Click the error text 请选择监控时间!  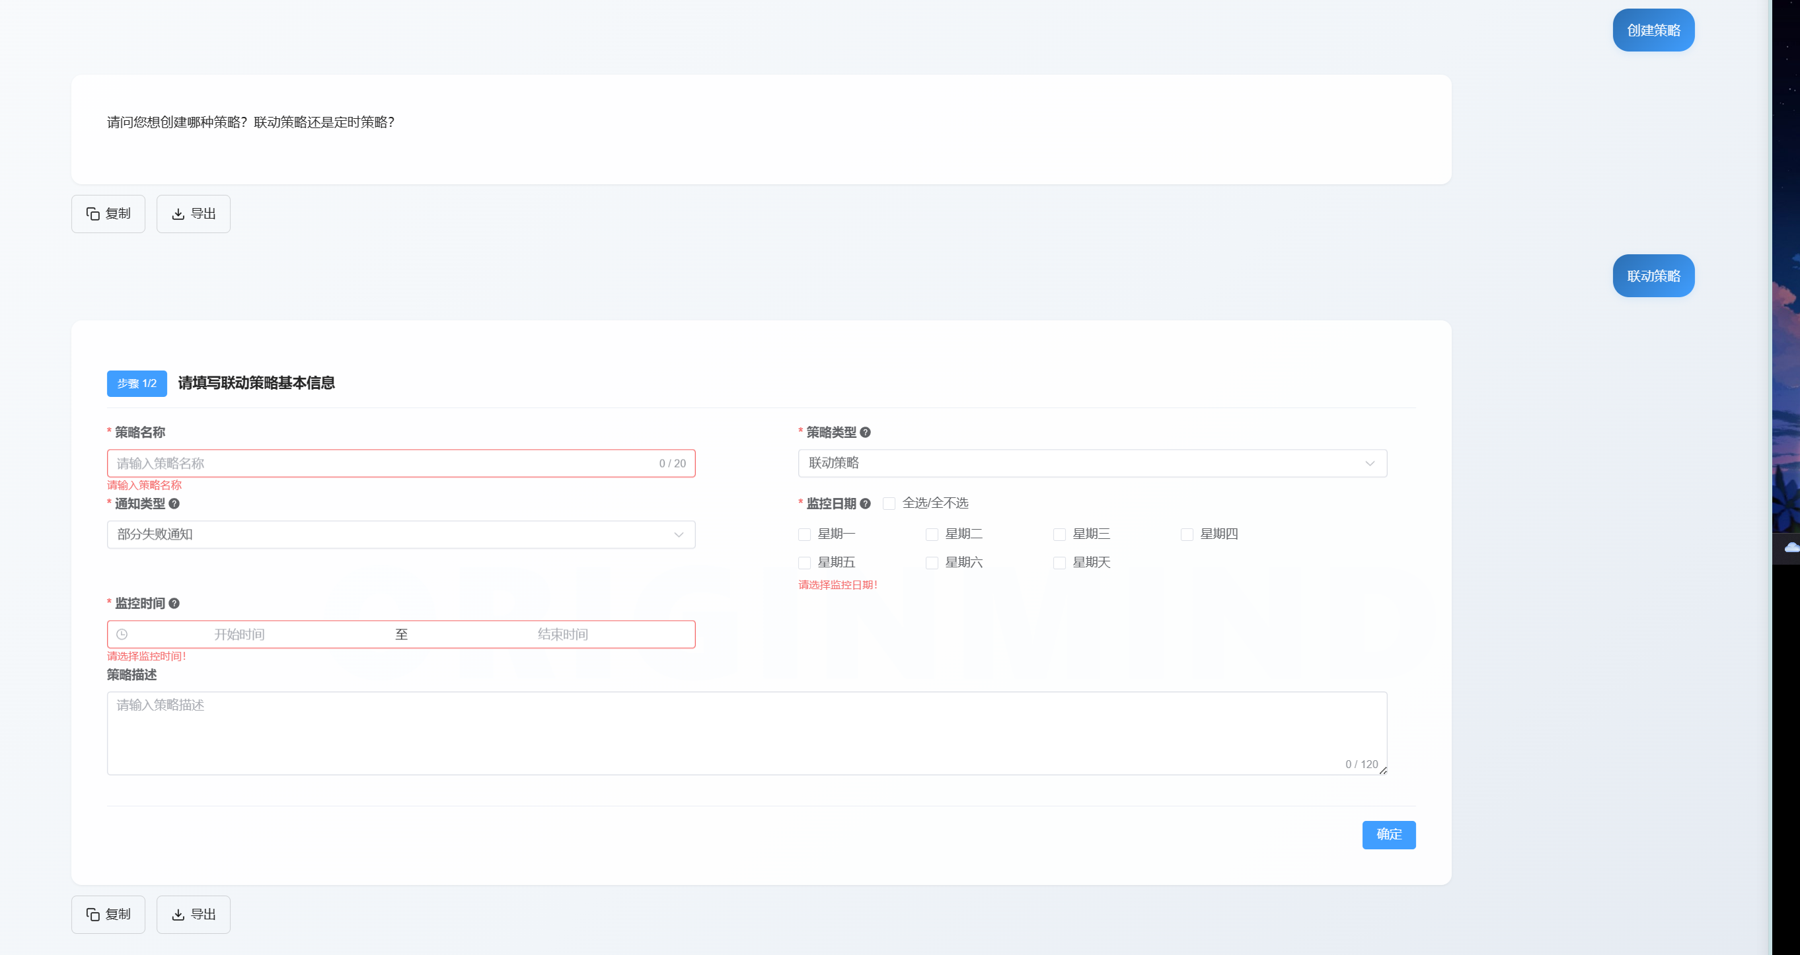tap(146, 656)
